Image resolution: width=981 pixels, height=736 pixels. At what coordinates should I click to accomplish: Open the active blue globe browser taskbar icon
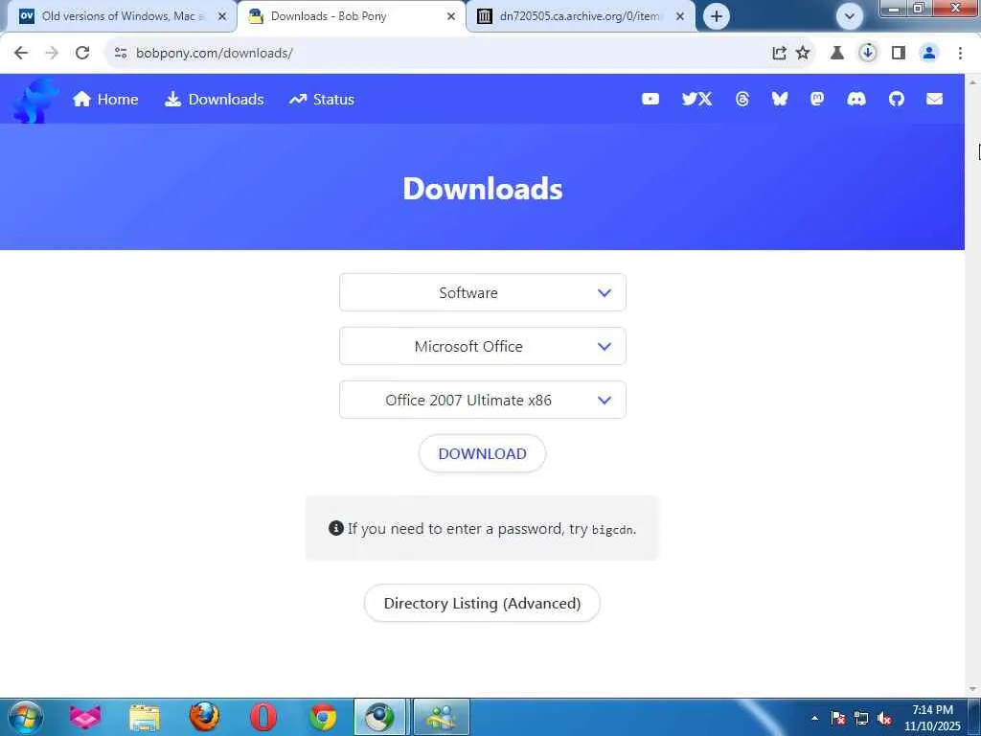coord(381,717)
